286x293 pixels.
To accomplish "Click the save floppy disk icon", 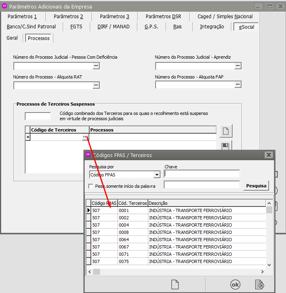I will click(226, 146).
